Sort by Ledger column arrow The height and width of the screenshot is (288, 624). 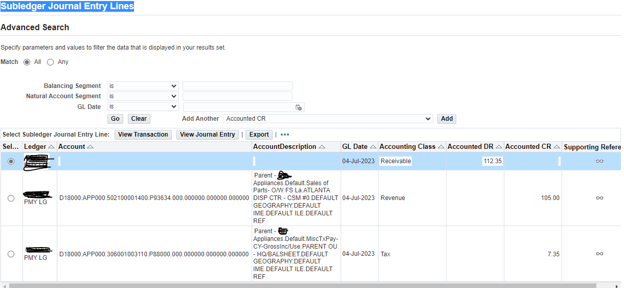(x=51, y=147)
